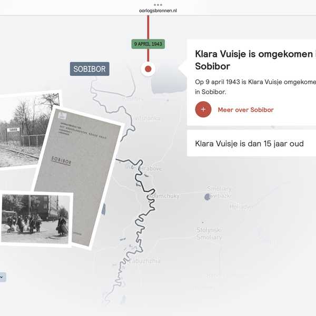Select the 9 APRIL 1943 timeline label
Image resolution: width=316 pixels, height=316 pixels.
coord(148,44)
